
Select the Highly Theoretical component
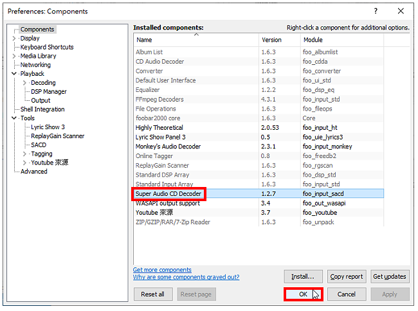(259, 128)
